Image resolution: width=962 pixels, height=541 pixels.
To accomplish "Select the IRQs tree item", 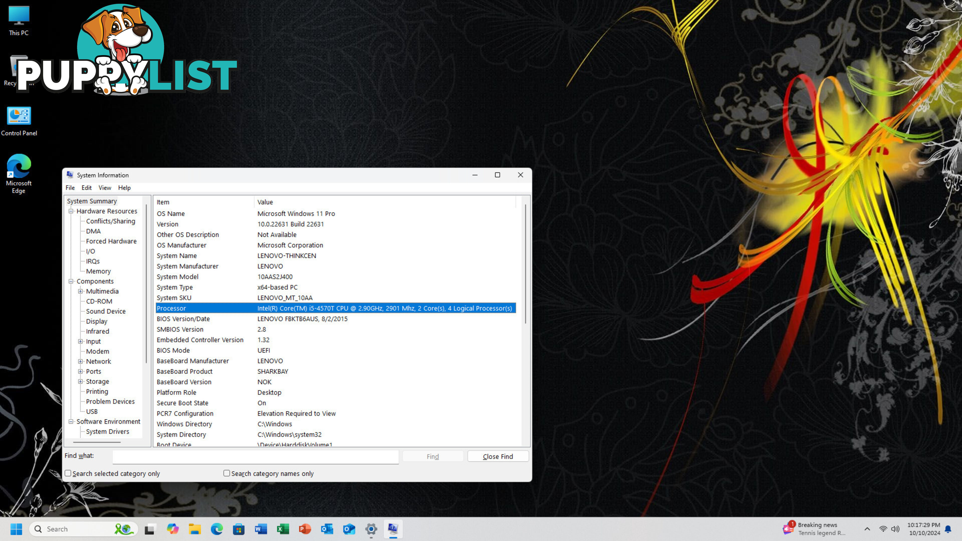I will (93, 261).
